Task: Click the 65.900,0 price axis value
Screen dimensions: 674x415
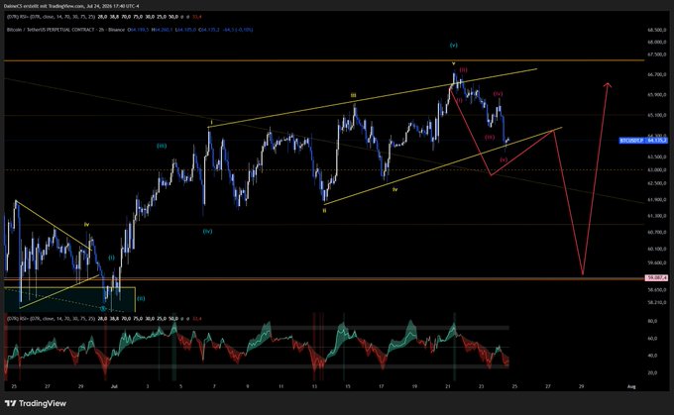Action: tap(656, 94)
